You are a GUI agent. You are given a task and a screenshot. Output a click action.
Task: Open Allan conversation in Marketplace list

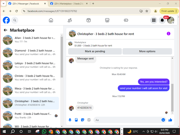click(30, 40)
